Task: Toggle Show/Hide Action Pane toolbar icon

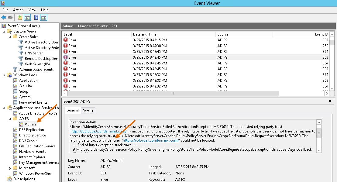Action: pyautogui.click(x=44, y=18)
